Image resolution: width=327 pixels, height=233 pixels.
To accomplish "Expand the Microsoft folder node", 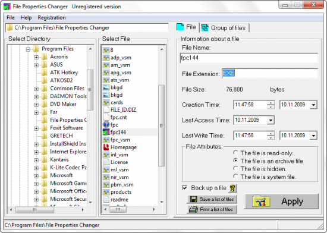I will (36, 176).
